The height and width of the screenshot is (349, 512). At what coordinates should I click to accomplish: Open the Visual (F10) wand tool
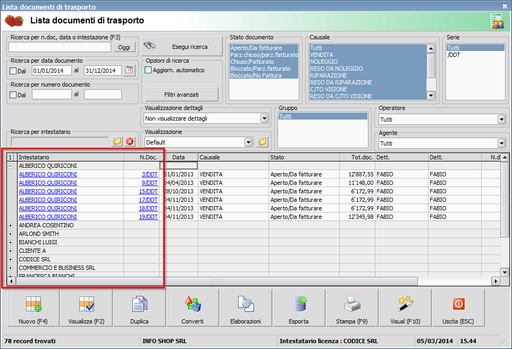point(406,308)
